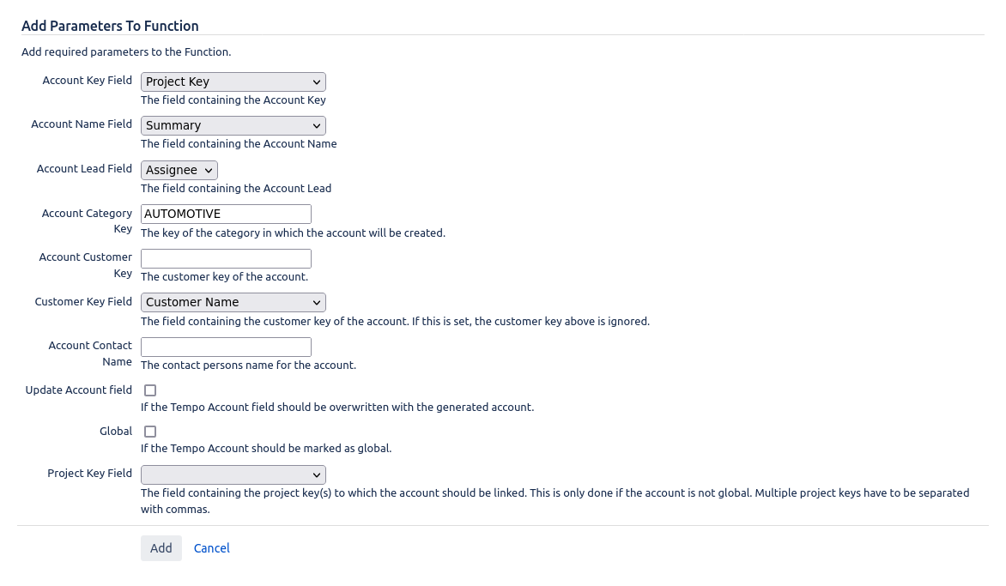Click the AUTOMOTIVE category key input

pyautogui.click(x=226, y=214)
